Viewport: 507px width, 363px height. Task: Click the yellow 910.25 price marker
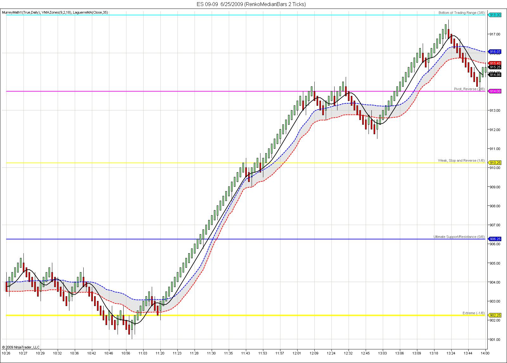[x=495, y=163]
